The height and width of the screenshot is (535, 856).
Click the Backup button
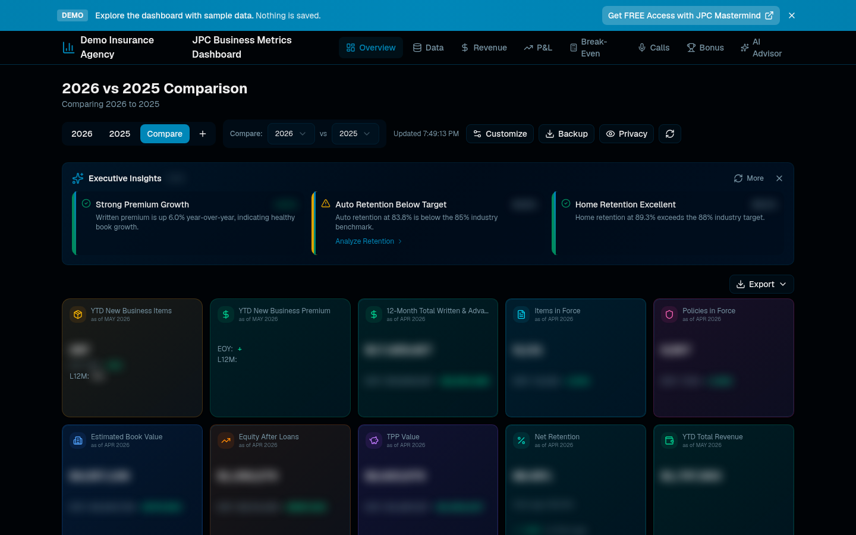click(567, 134)
